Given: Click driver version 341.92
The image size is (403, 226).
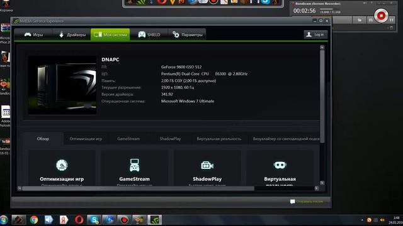Looking at the screenshot, I should pos(167,94).
